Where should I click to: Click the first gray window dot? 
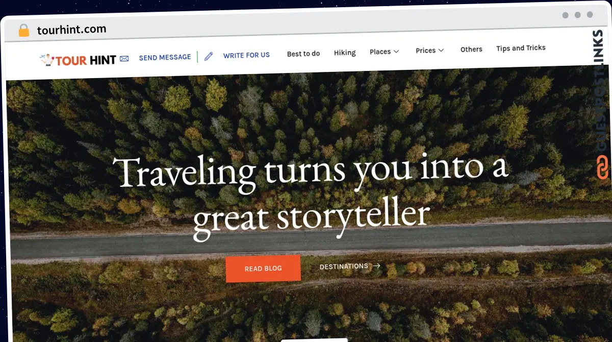[x=566, y=15]
